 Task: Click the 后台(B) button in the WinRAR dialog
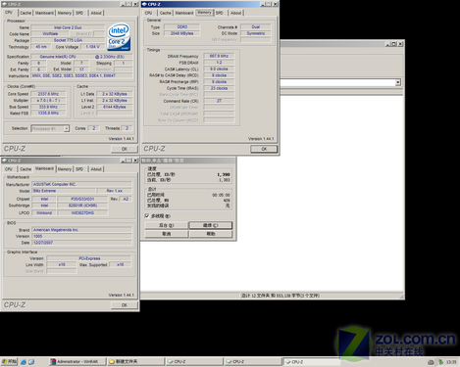click(x=167, y=225)
